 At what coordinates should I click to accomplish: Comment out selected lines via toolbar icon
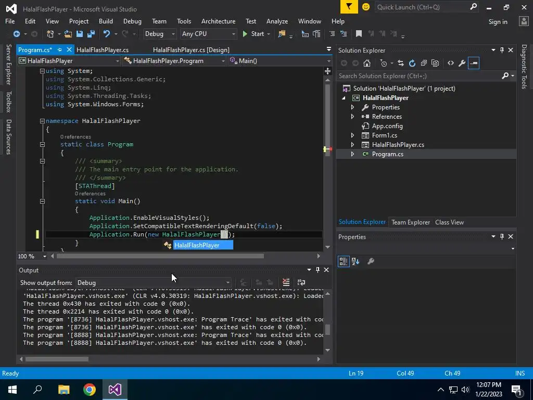tap(332, 34)
